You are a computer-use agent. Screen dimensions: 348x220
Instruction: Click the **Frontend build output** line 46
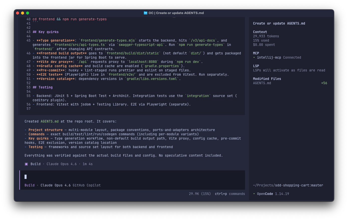pyautogui.click(x=137, y=55)
